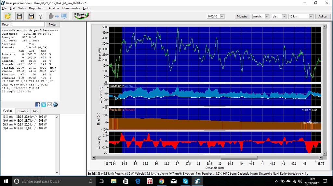333x186 pixels.
Task: Switch to the Cumbre tab
Action: (23, 111)
